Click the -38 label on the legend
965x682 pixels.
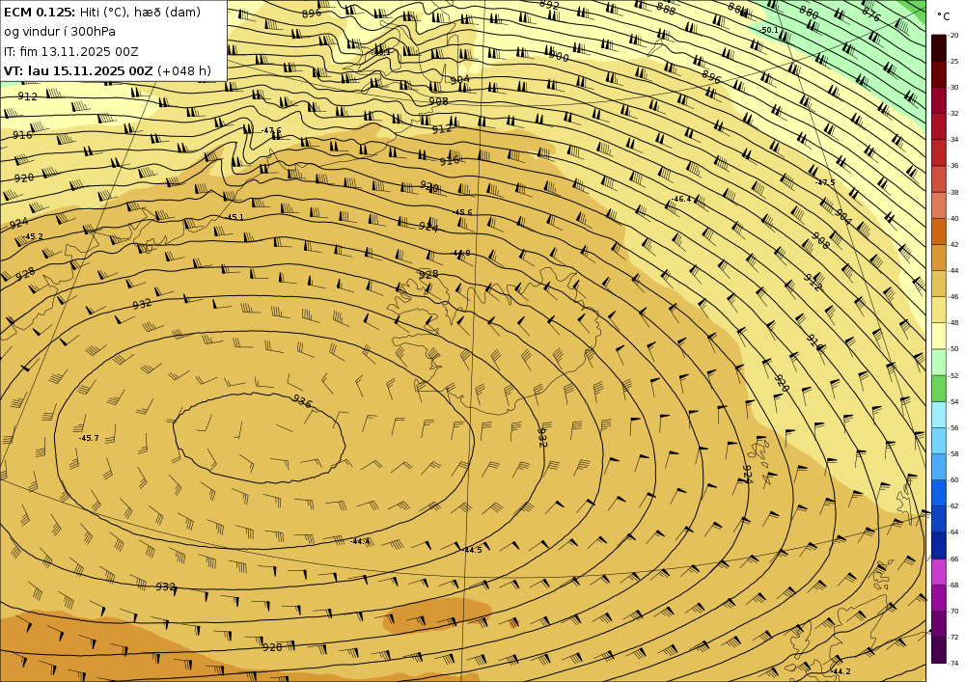pos(954,193)
